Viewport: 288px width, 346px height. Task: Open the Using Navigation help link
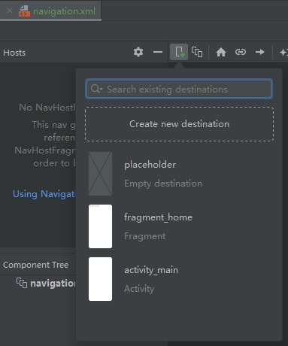coord(44,194)
